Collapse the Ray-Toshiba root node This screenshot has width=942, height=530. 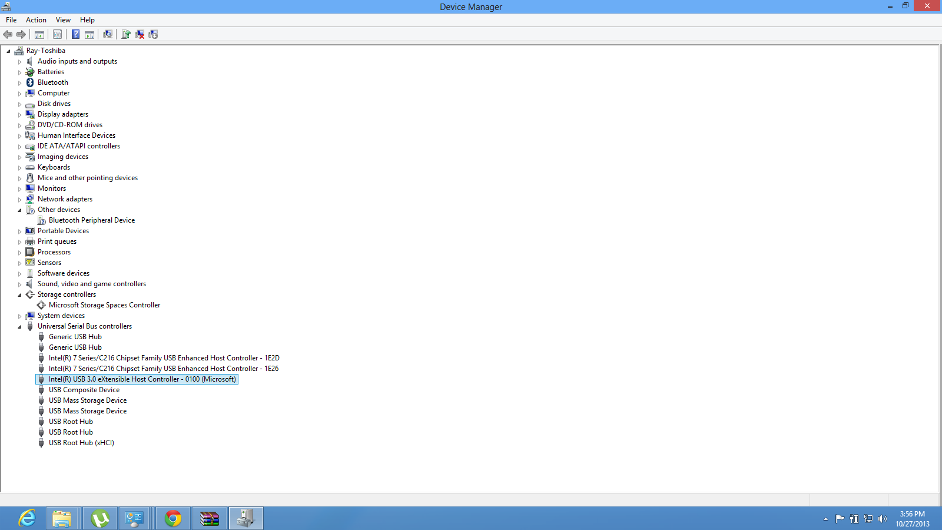[x=8, y=51]
